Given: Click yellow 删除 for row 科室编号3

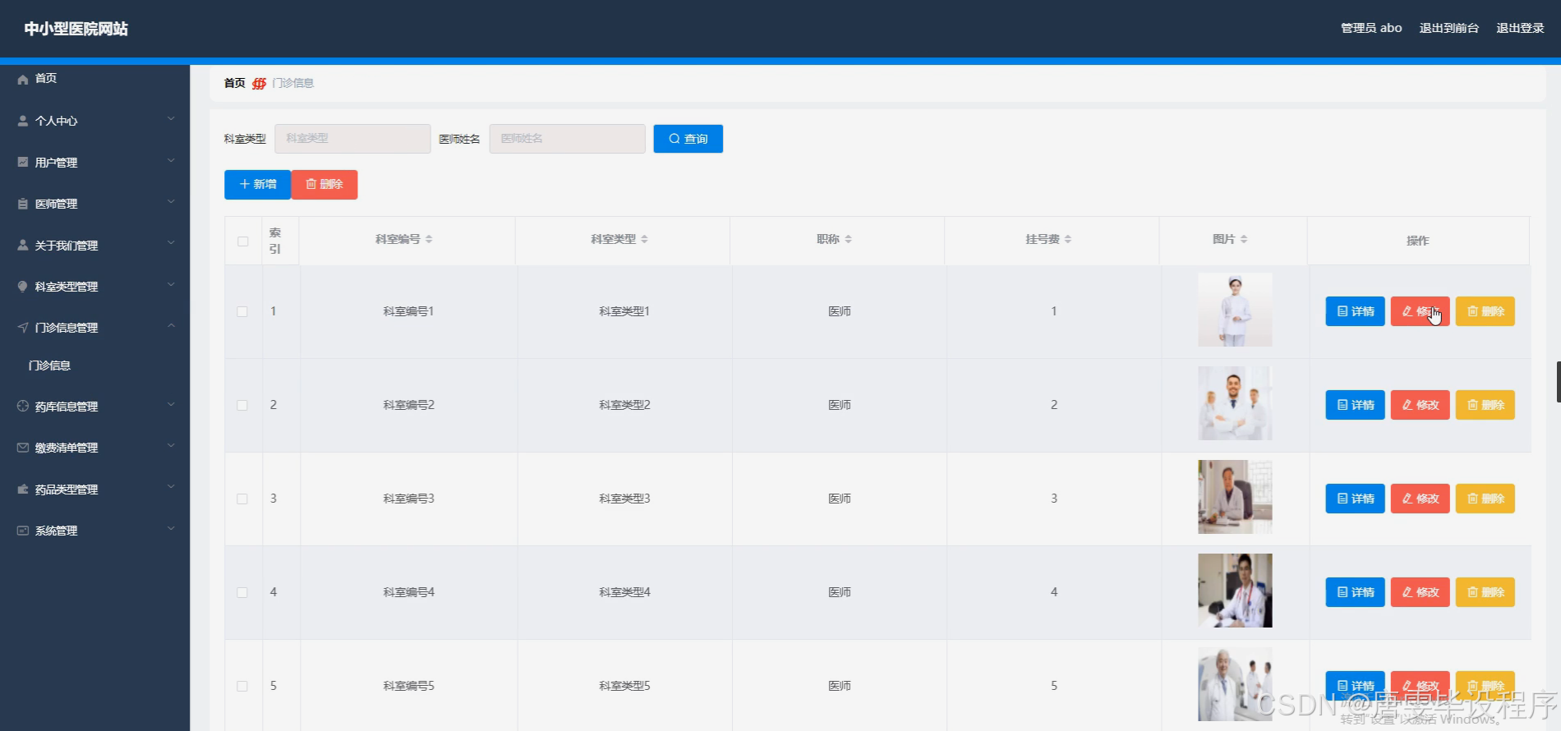Looking at the screenshot, I should pos(1485,499).
